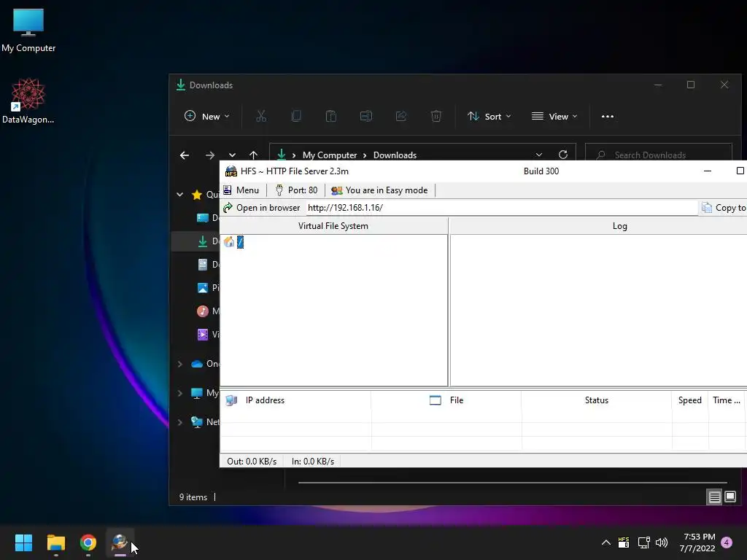
Task: Expand the Network tree node chevron
Action: [x=180, y=422]
